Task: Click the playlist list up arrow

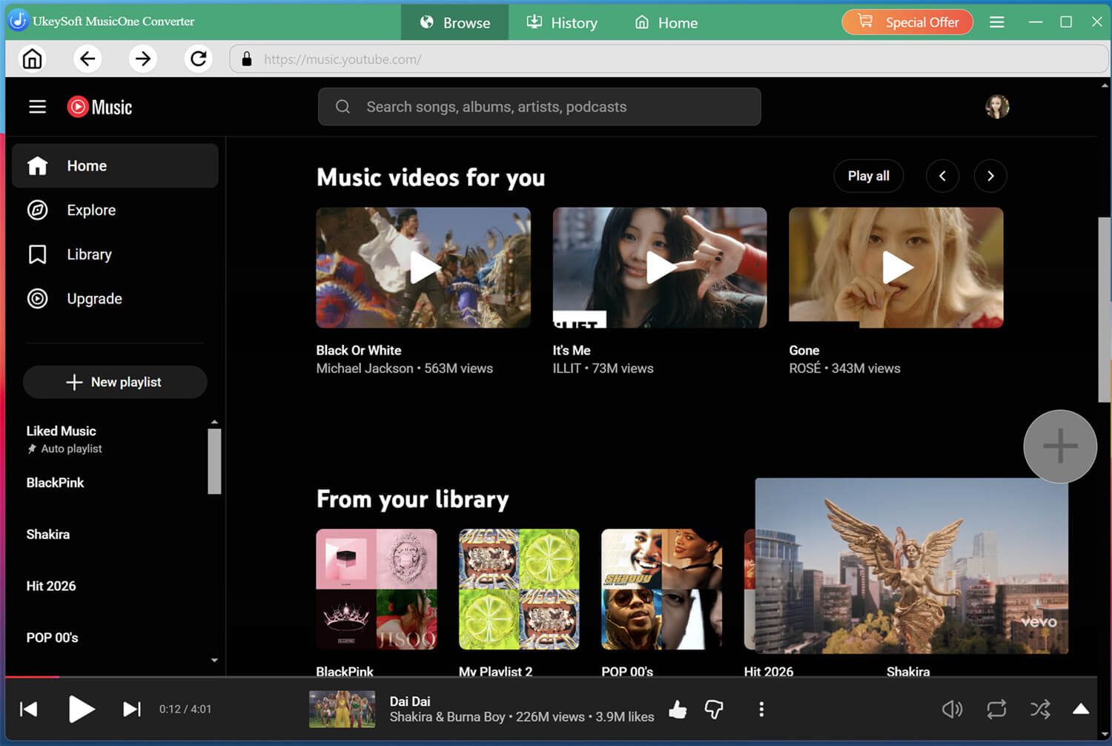Action: click(x=214, y=422)
